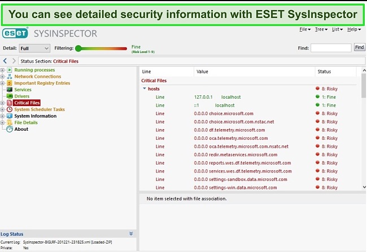367x252 pixels.
Task: Select About in the tree
Action: pyautogui.click(x=21, y=129)
